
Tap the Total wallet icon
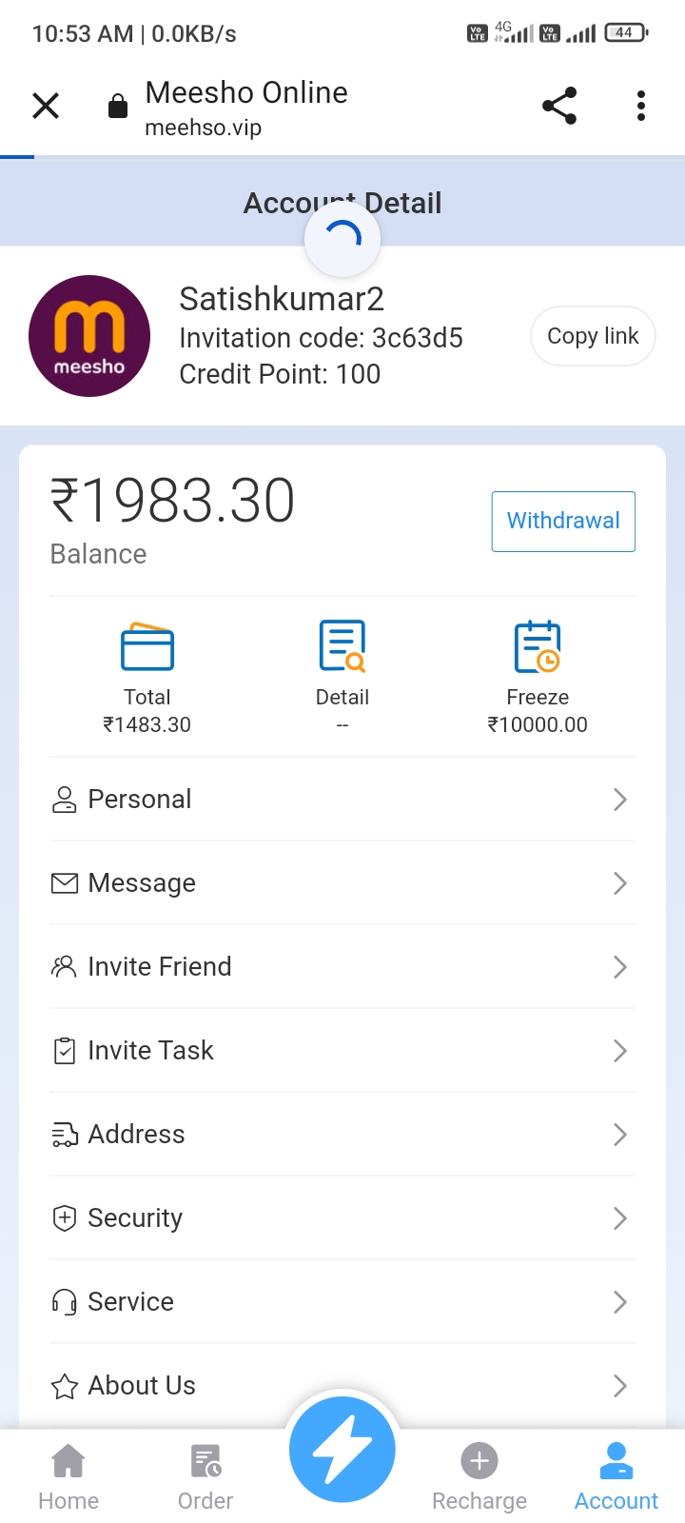147,647
